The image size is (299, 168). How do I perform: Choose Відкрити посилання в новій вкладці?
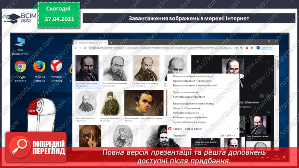tap(203, 76)
